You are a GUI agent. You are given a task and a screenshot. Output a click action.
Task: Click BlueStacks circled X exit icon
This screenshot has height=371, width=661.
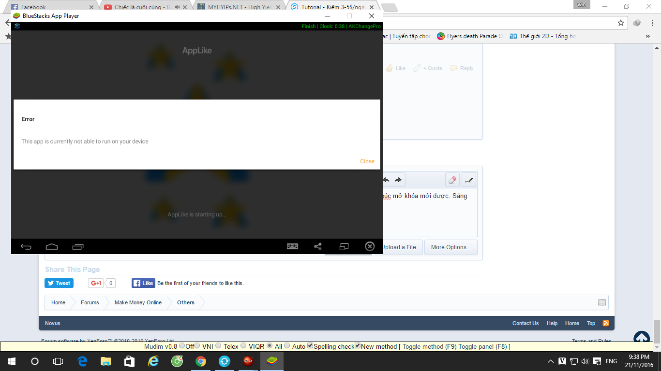[x=370, y=246]
